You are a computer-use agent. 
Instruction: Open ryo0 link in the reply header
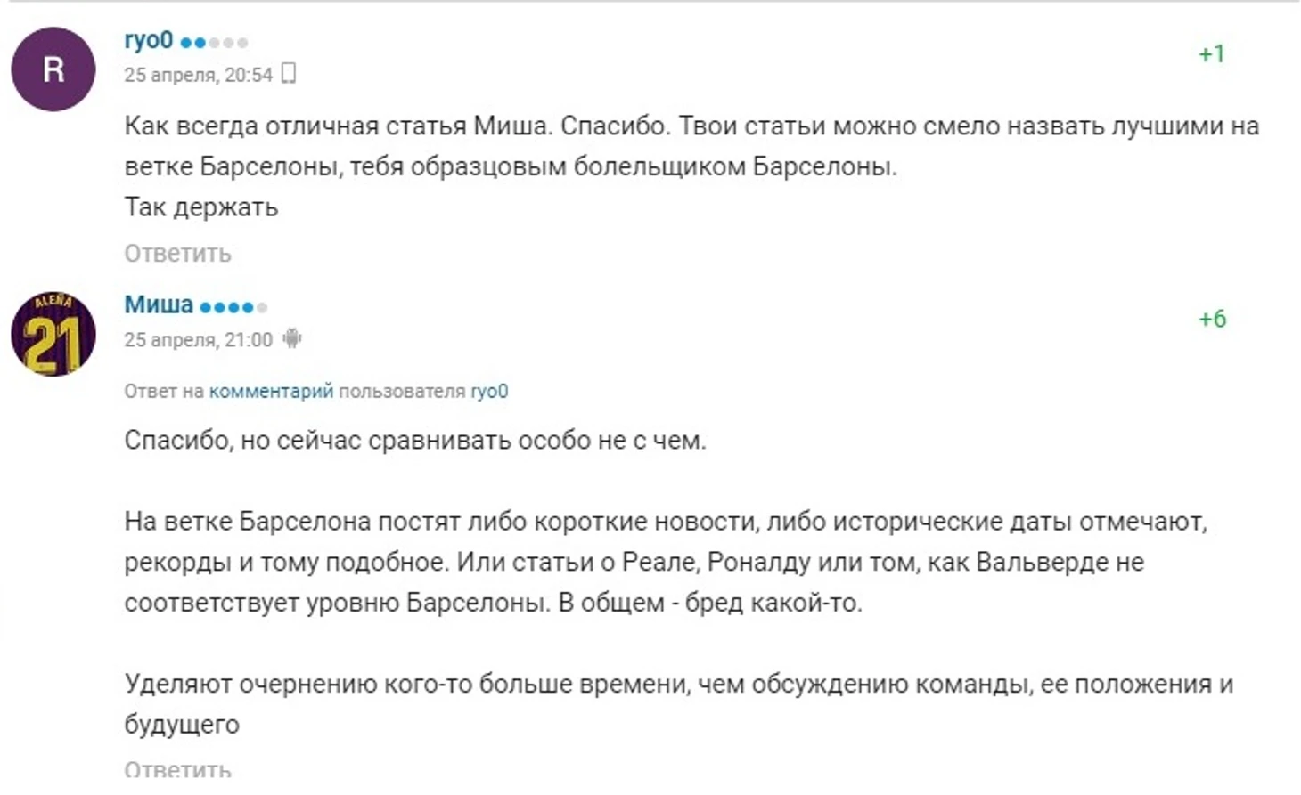coord(489,391)
